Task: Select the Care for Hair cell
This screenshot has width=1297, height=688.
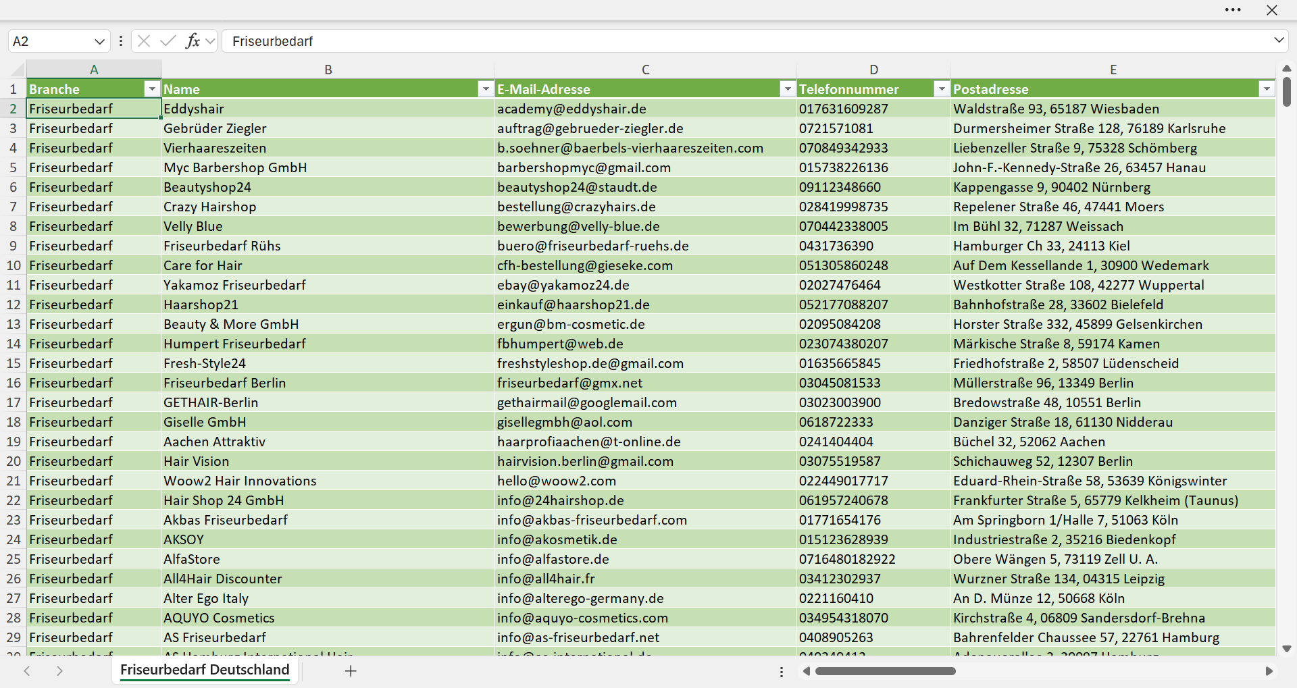Action: (328, 265)
